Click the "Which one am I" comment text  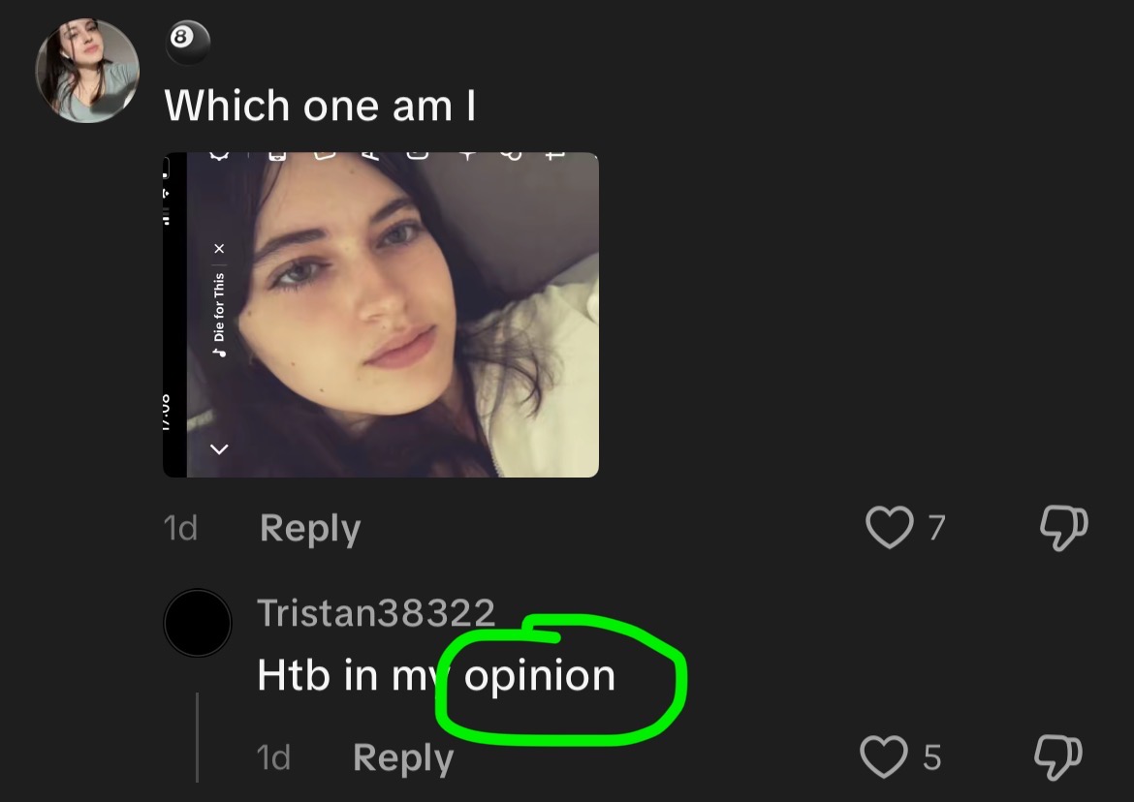[320, 105]
